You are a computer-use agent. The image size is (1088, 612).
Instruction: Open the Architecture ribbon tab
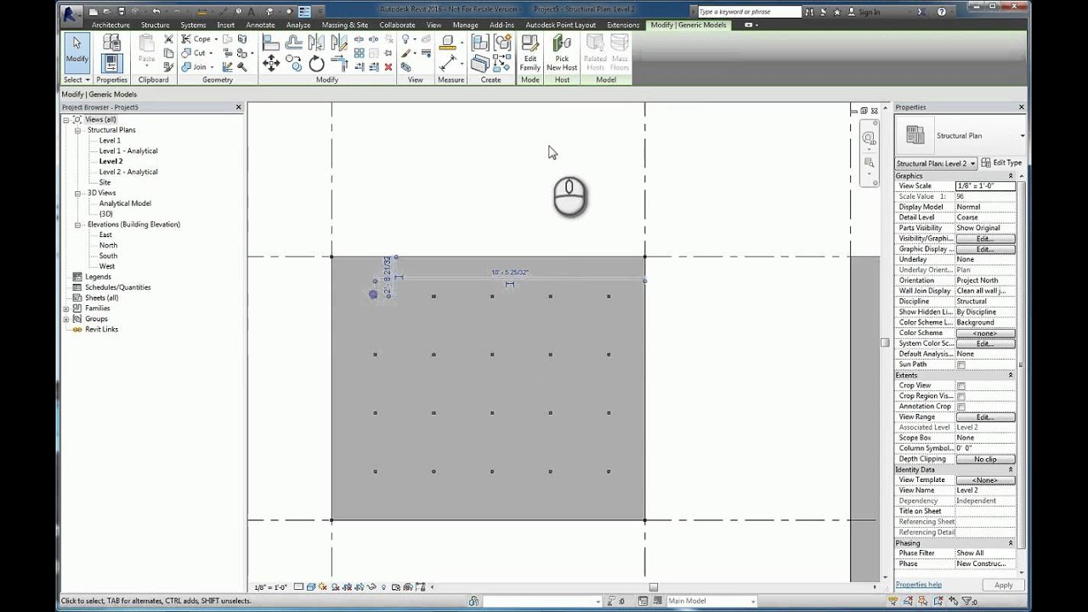point(110,25)
